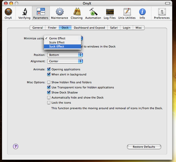
Task: Switch to the Finder tab
Action: (52, 28)
